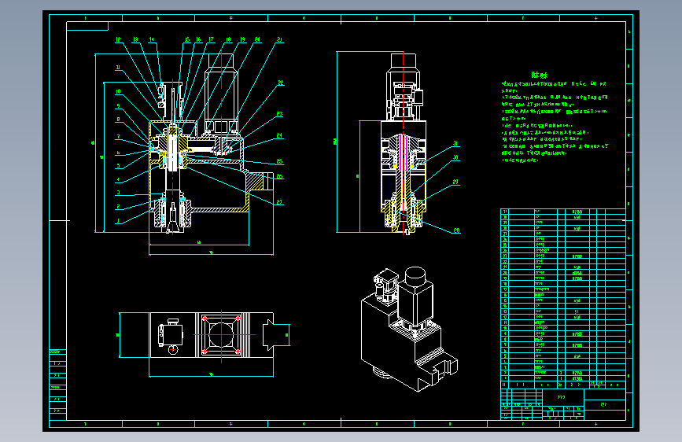Select part balloon number 3
Screen dimensions: 682x442
118,192
